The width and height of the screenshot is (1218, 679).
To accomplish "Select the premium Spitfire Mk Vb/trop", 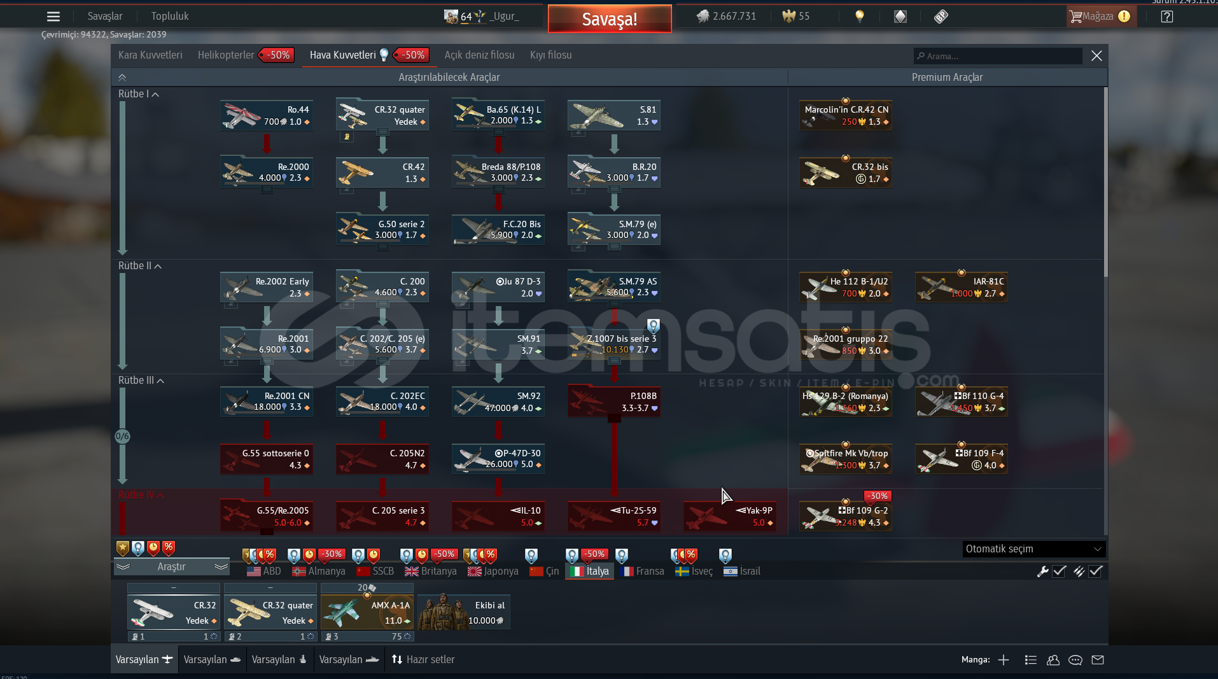I will 846,459.
